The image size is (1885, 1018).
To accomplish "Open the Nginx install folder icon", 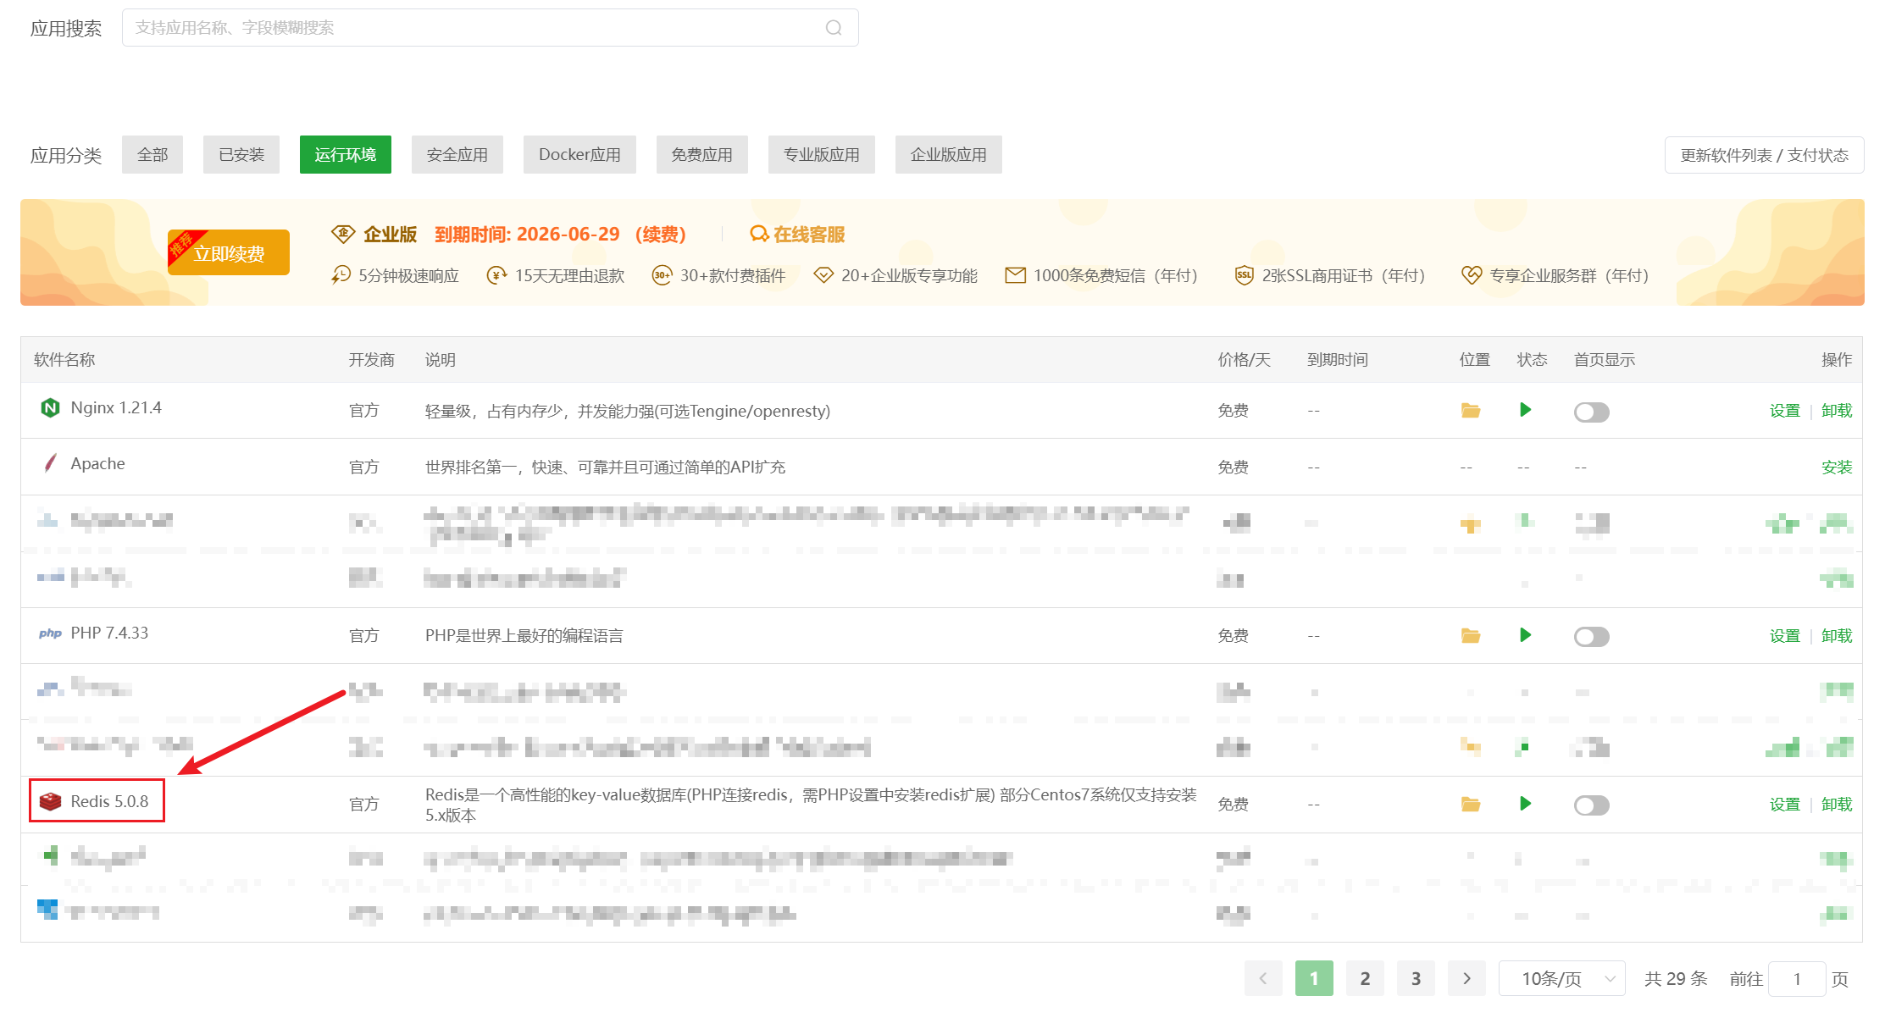I will pyautogui.click(x=1470, y=411).
